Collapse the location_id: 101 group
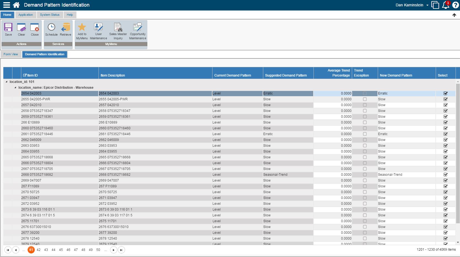This screenshot has height=257, width=460. pyautogui.click(x=7, y=82)
